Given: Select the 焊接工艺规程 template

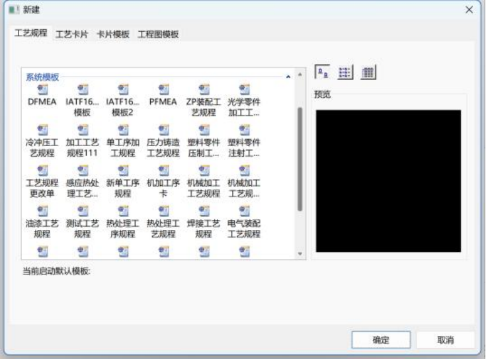Looking at the screenshot, I should (204, 211).
